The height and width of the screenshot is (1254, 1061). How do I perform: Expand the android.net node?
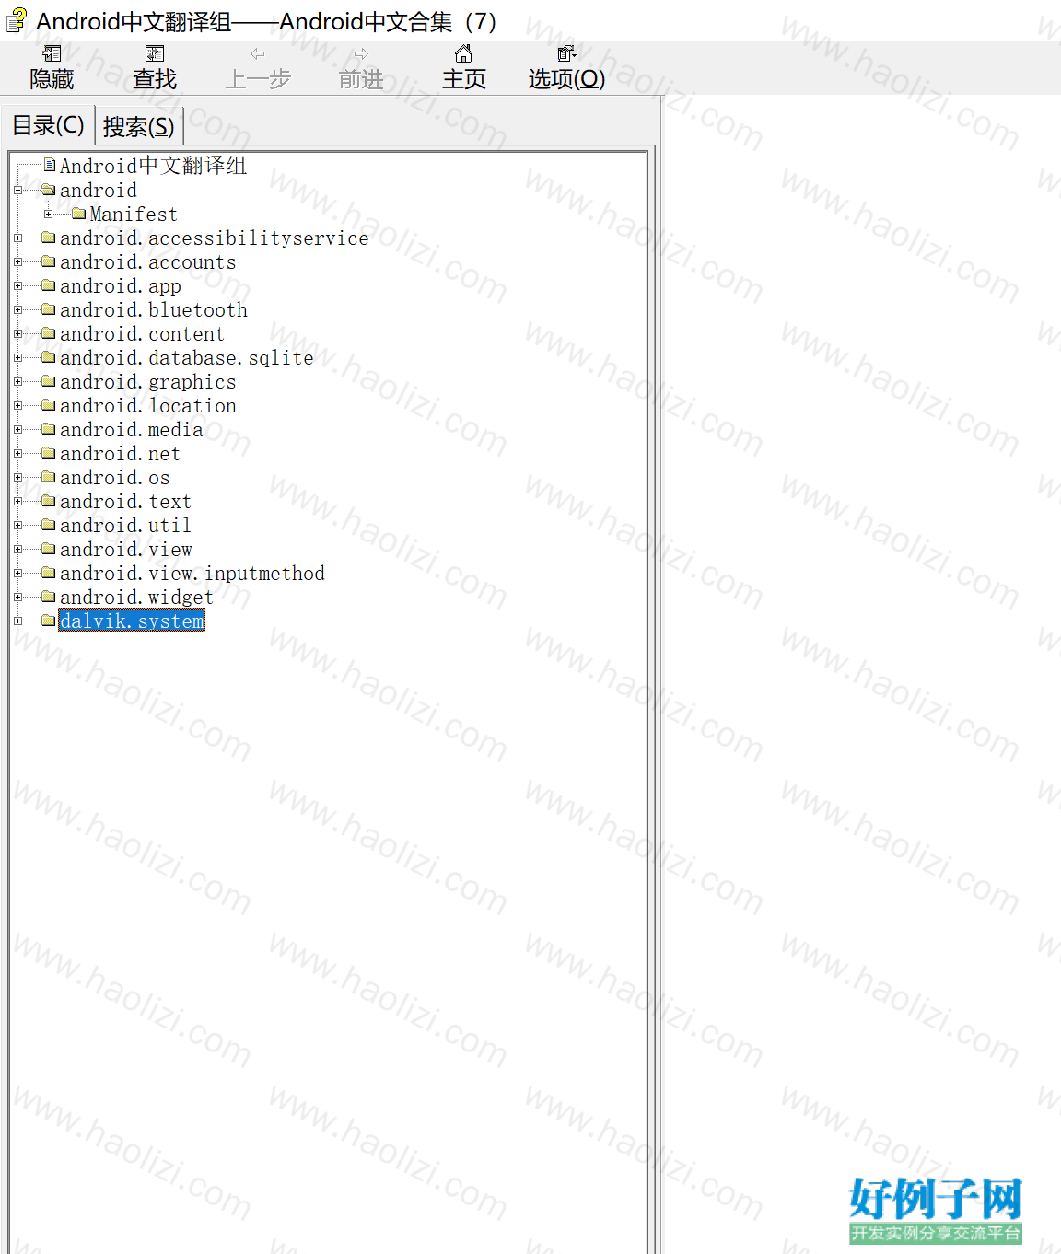(x=17, y=454)
